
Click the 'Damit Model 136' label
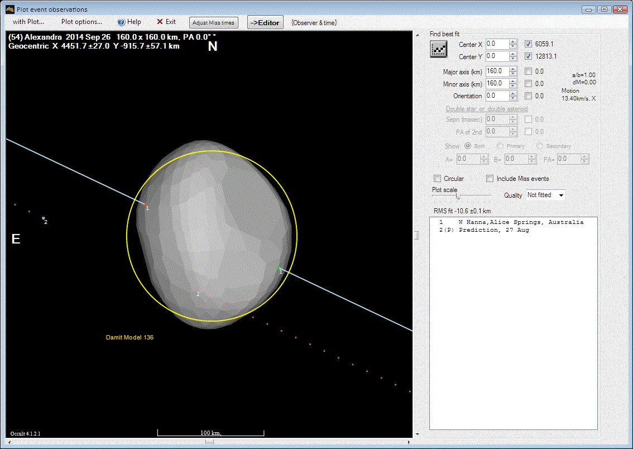pos(130,337)
